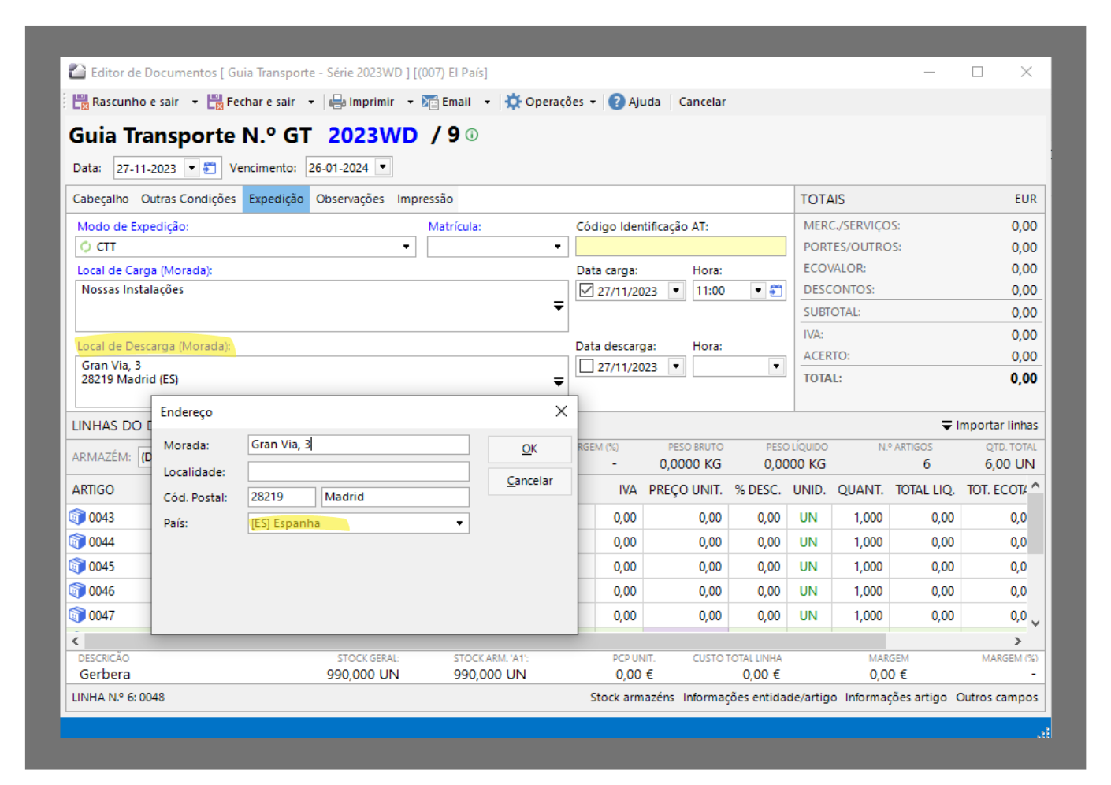Uncheck the Data carga checkbox
This screenshot has width=1111, height=785.
(x=586, y=290)
